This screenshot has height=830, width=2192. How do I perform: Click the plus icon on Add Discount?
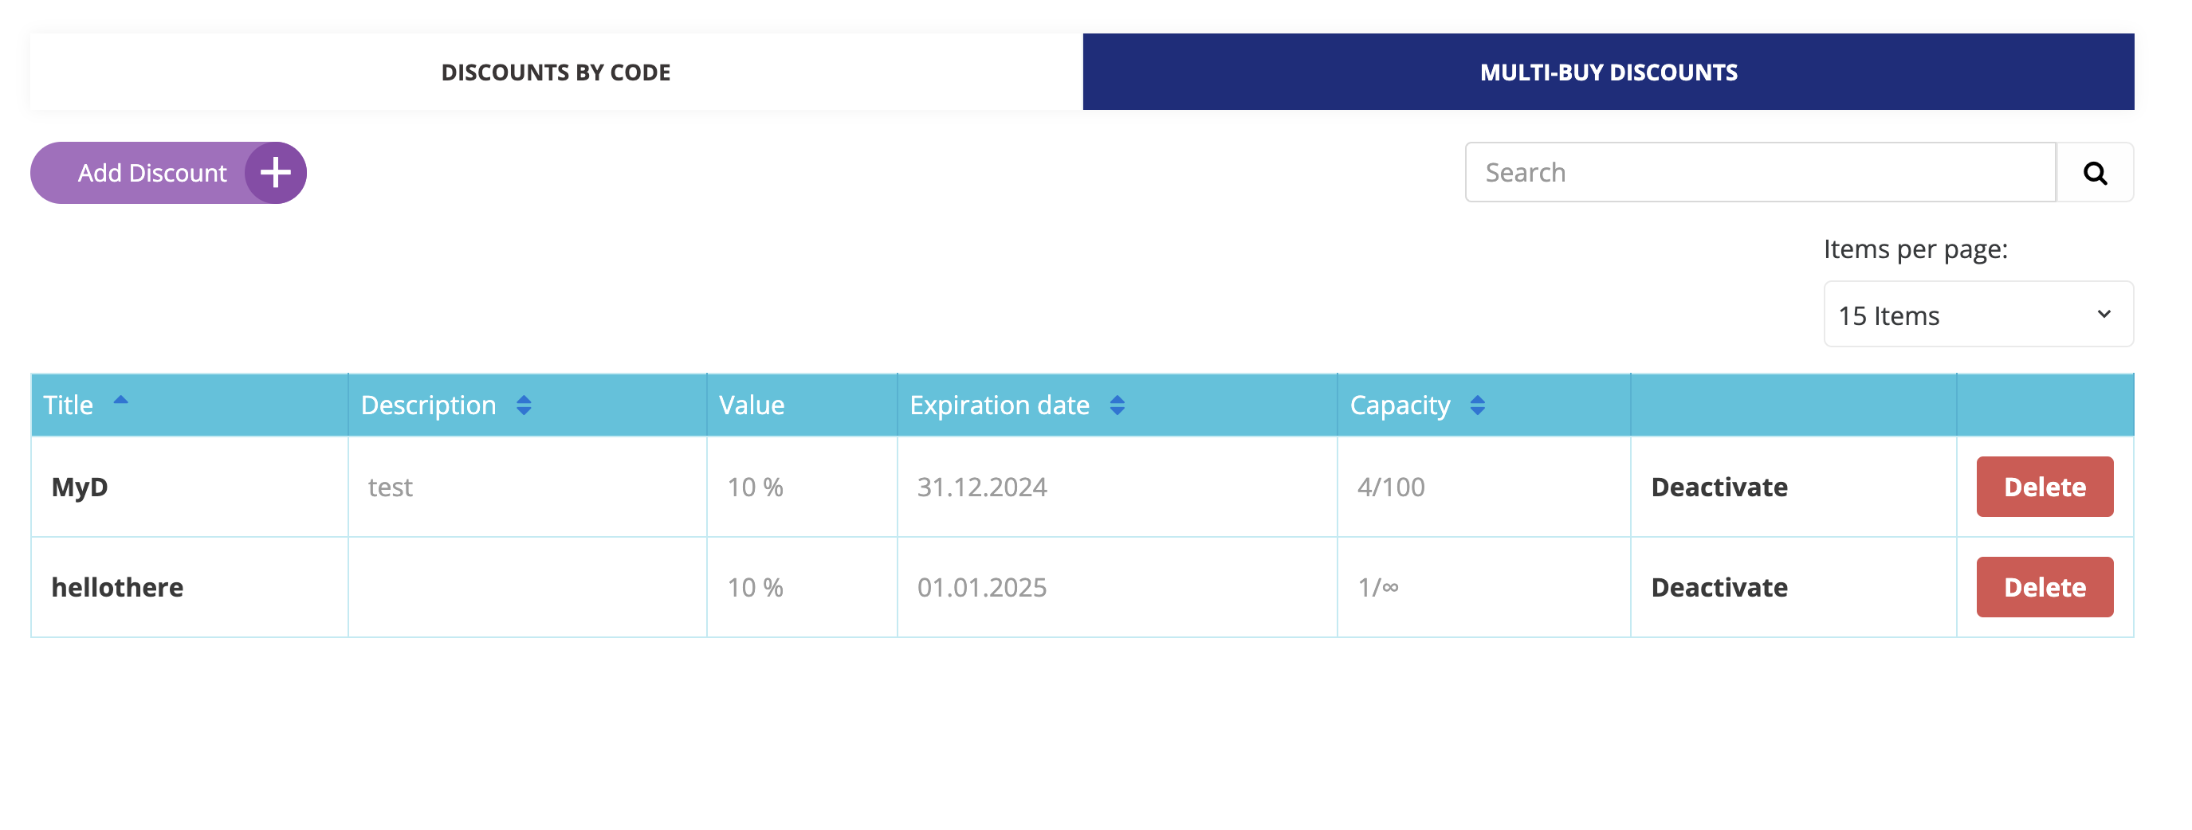point(275,173)
